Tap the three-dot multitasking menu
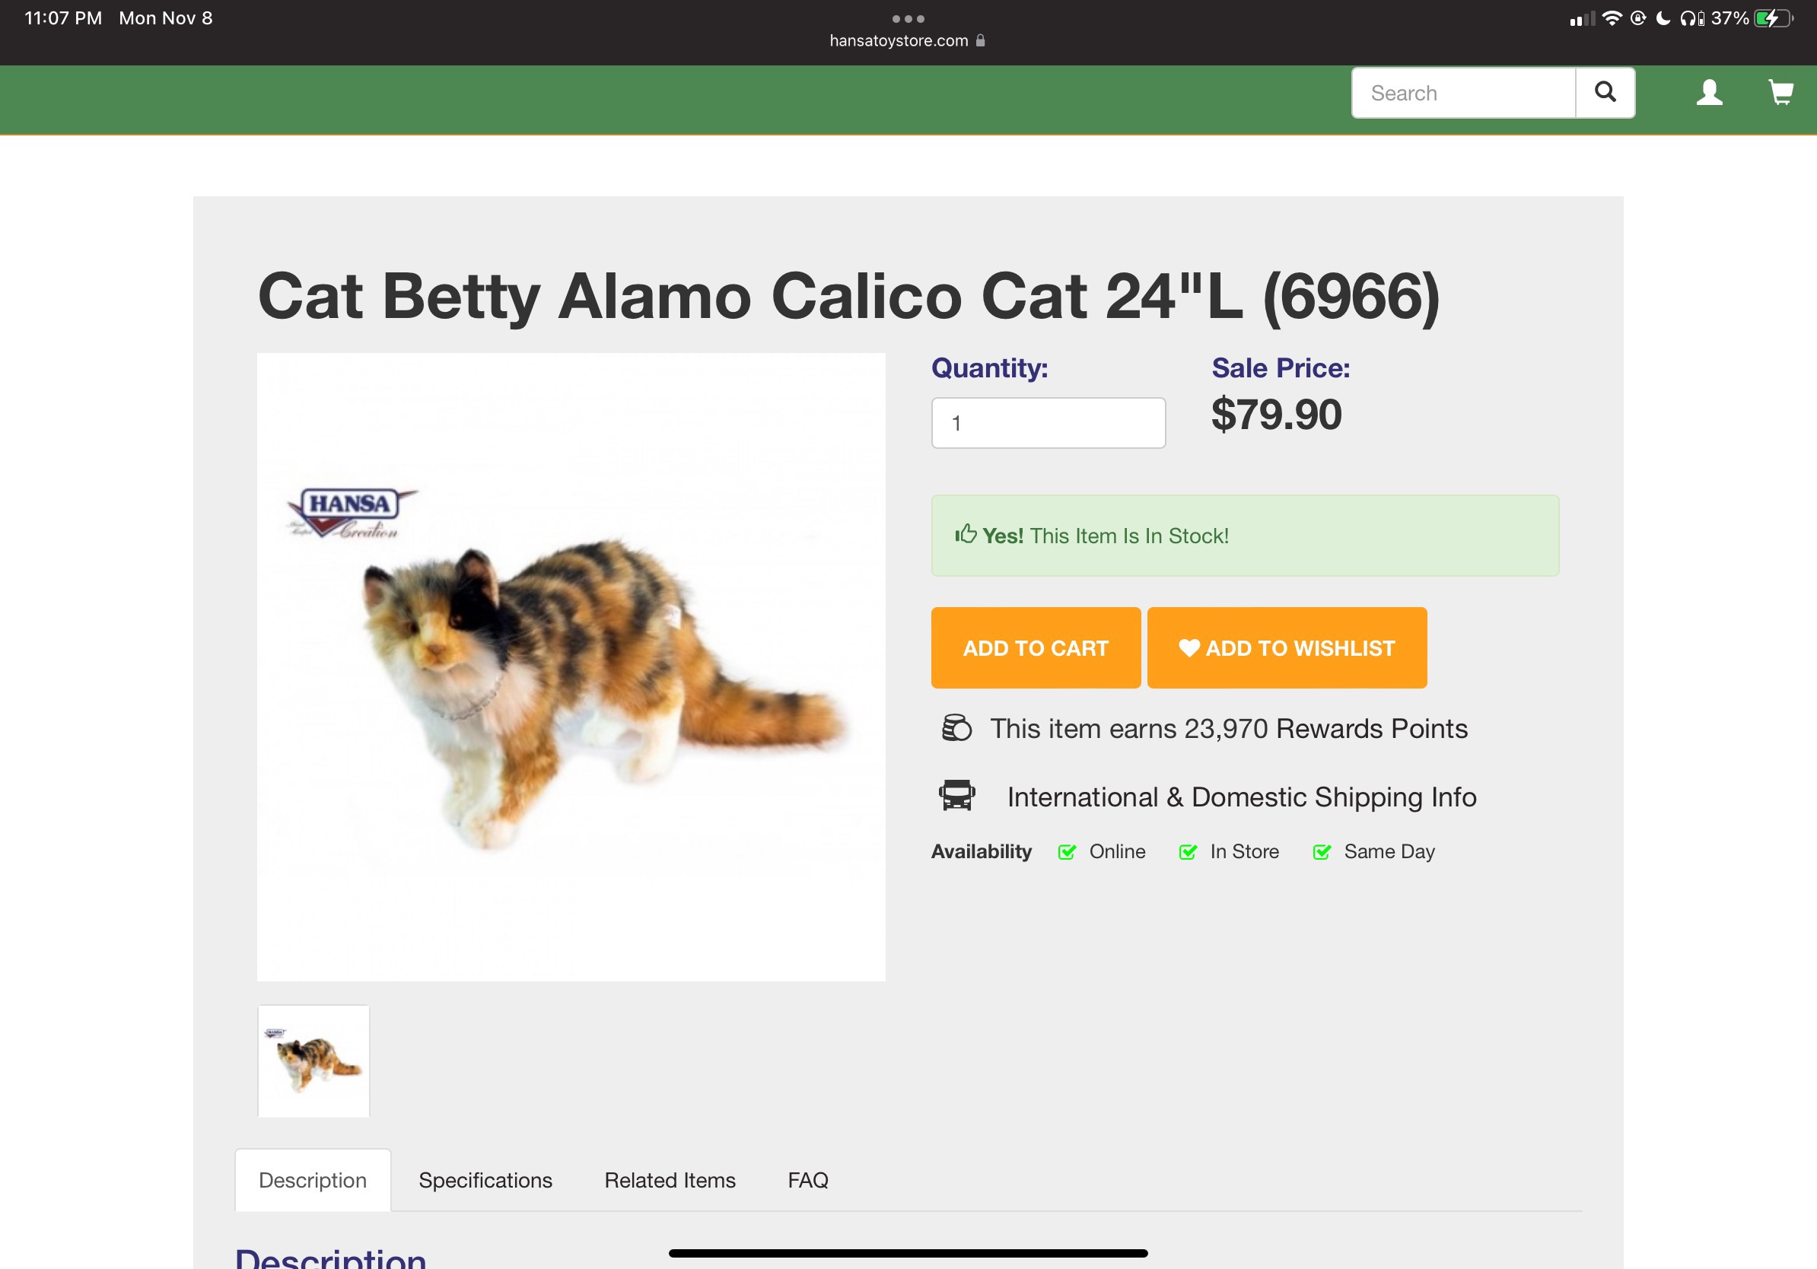The image size is (1817, 1269). pyautogui.click(x=908, y=18)
